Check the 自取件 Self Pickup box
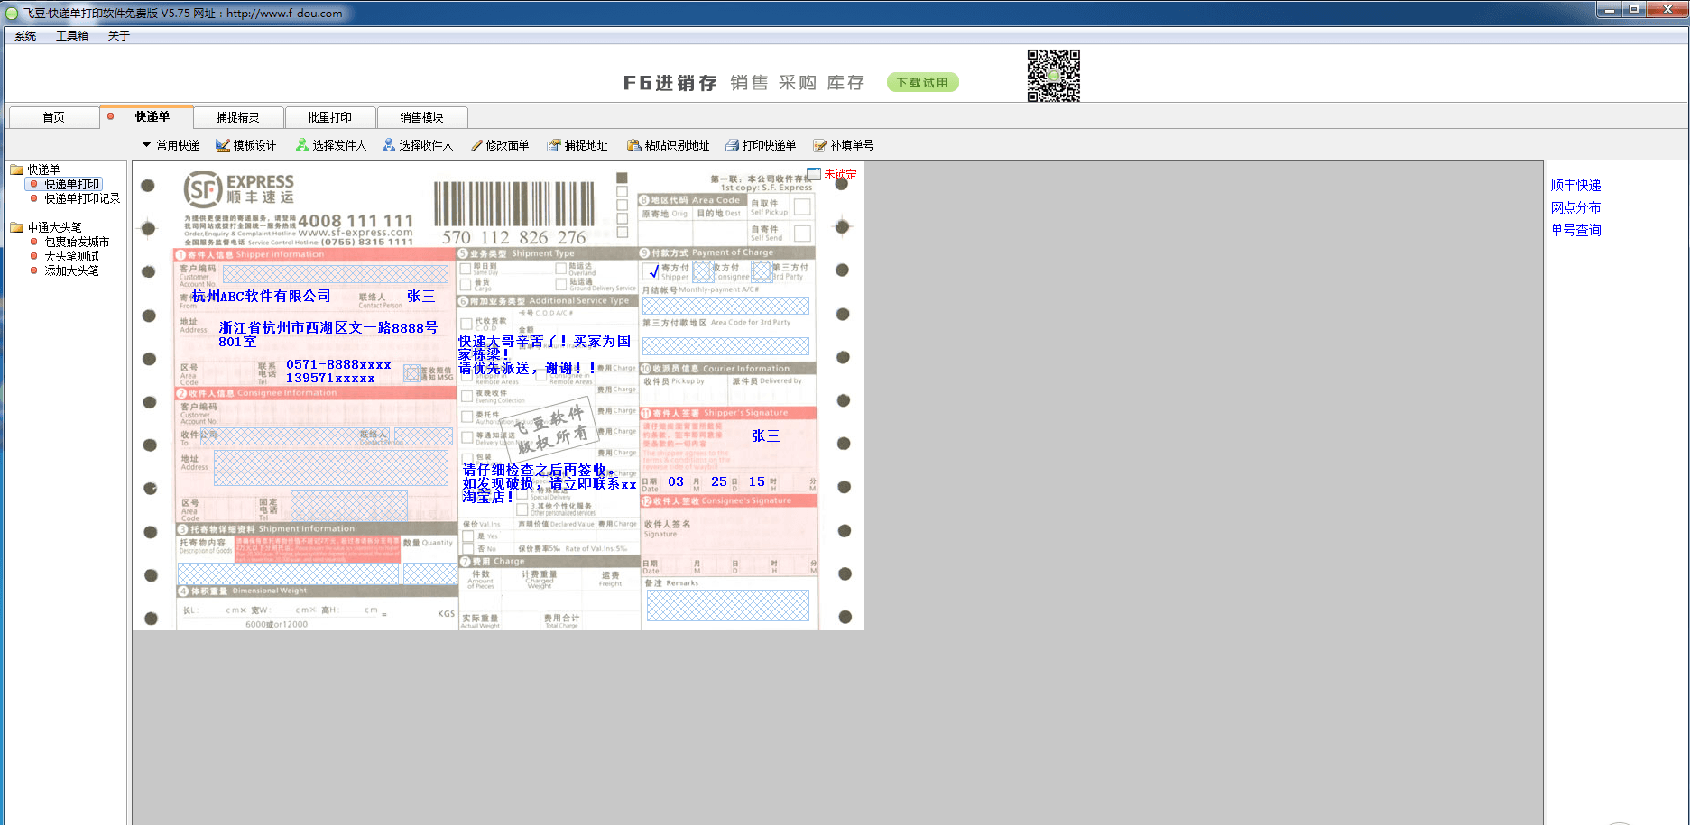This screenshot has width=1690, height=825. pyautogui.click(x=801, y=207)
